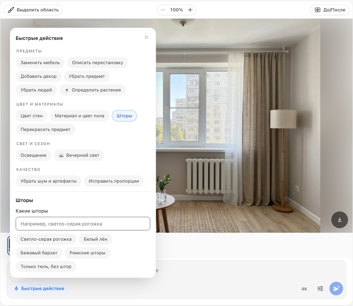Zoom in with the plus button

(x=190, y=10)
